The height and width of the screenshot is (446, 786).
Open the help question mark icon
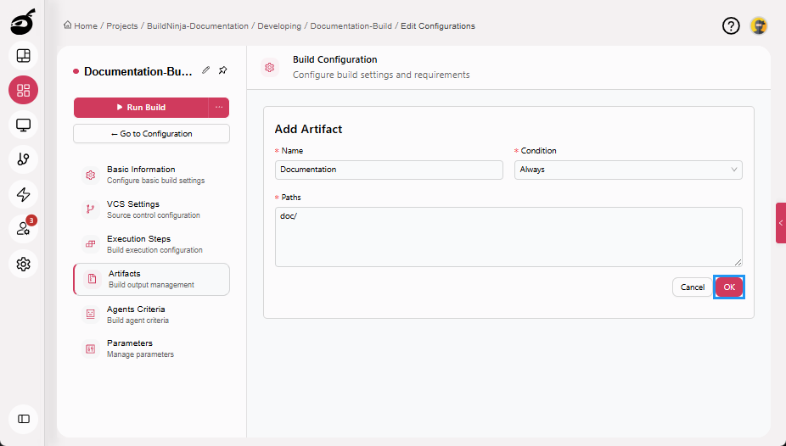click(731, 26)
